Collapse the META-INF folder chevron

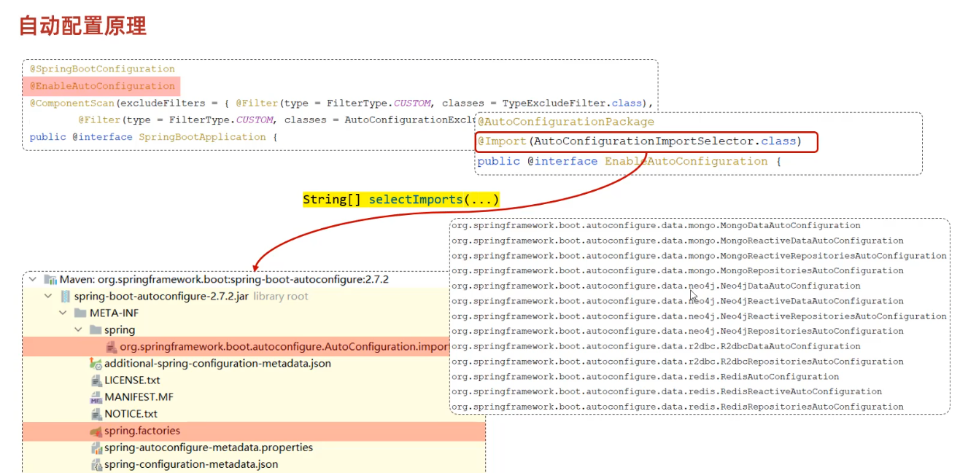[63, 313]
